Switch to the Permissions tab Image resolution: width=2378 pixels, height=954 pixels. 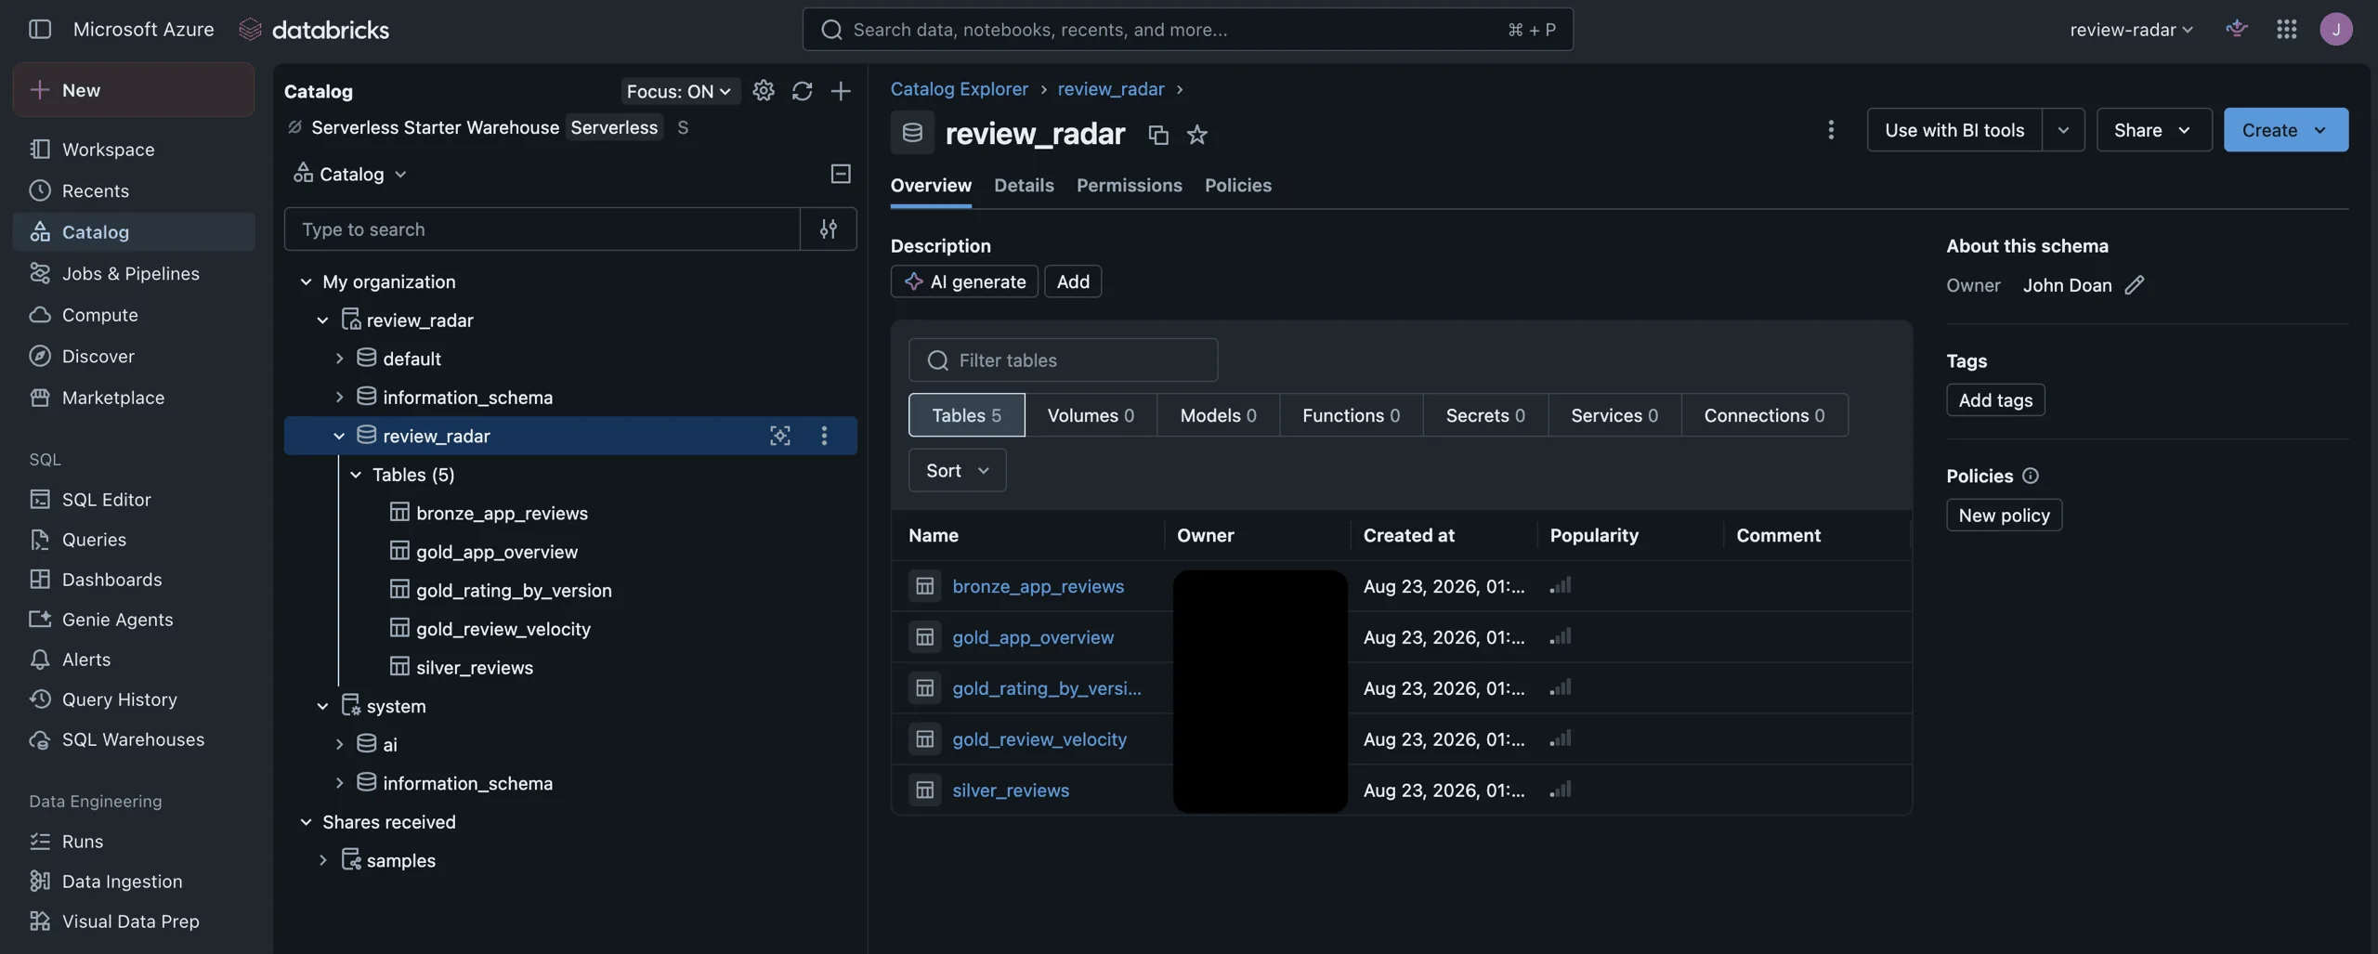coord(1129,186)
